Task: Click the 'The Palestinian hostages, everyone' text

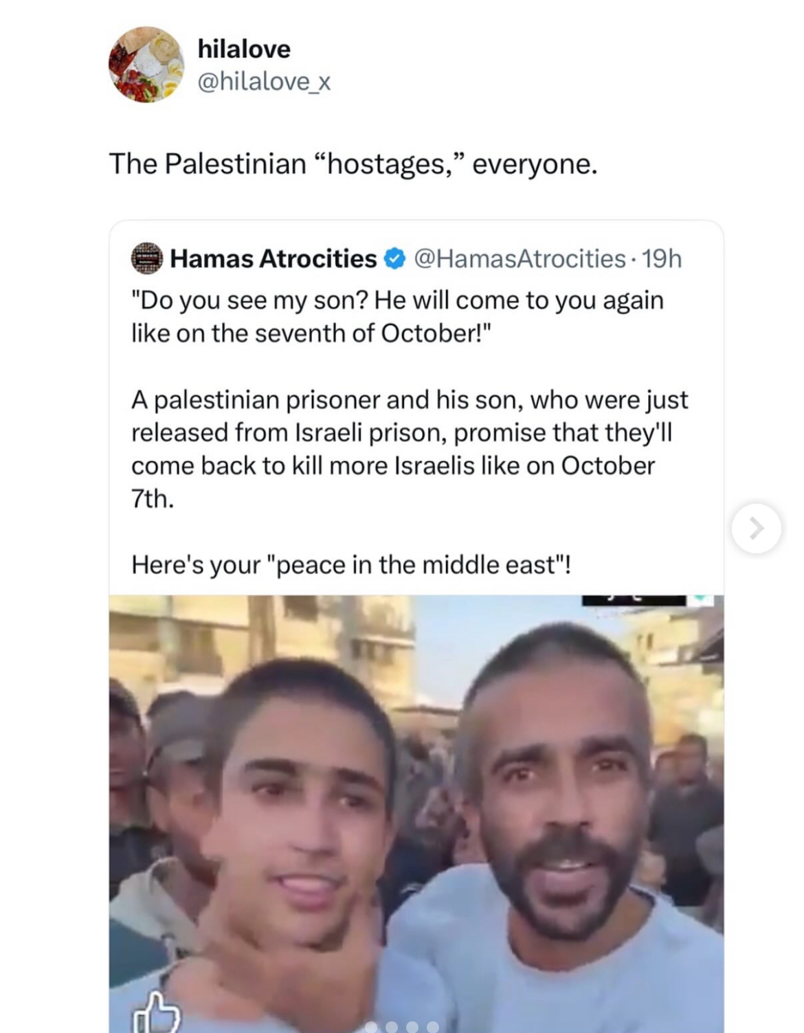Action: click(x=353, y=164)
